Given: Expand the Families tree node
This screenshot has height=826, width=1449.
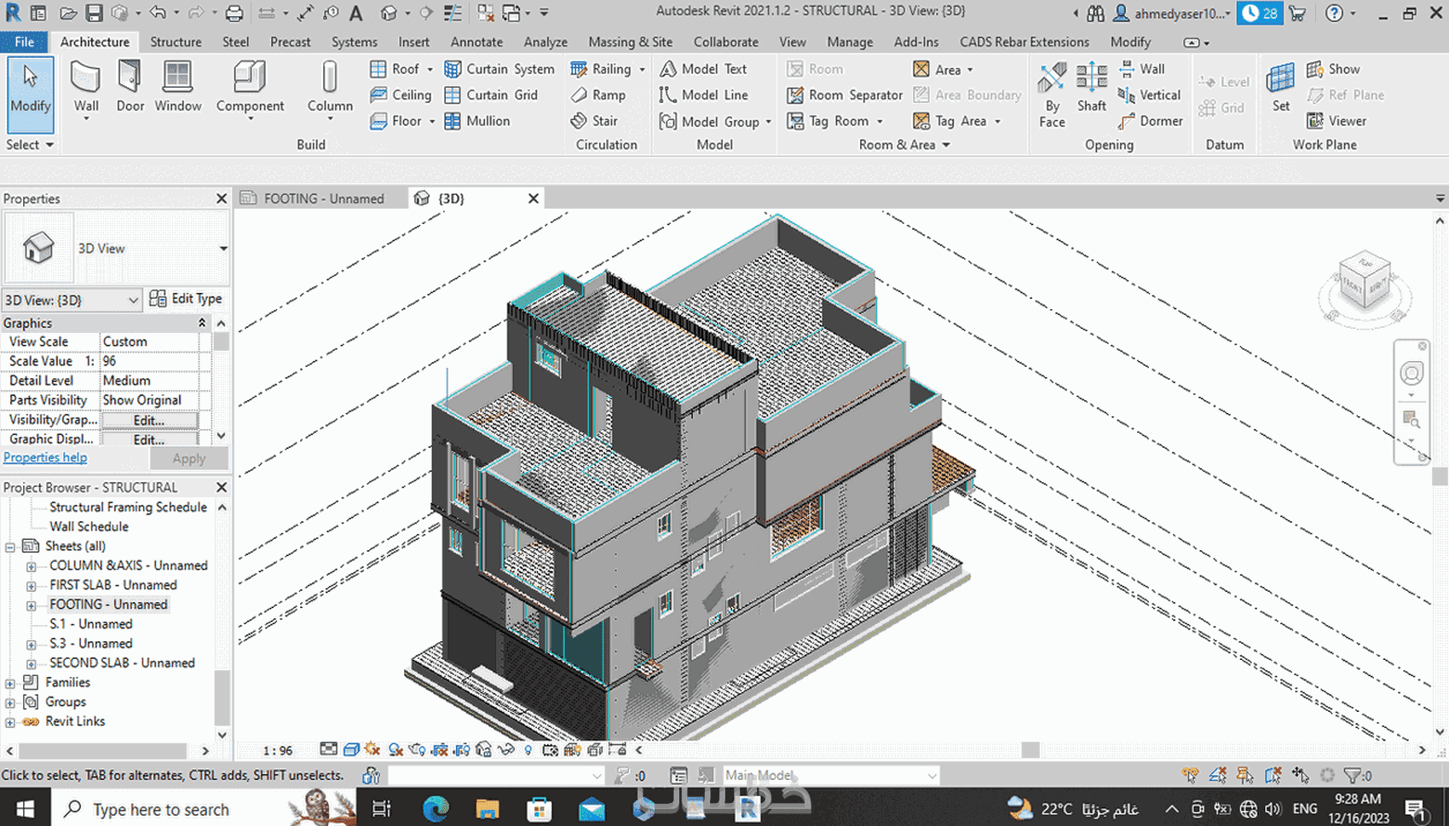Looking at the screenshot, I should click(x=10, y=683).
